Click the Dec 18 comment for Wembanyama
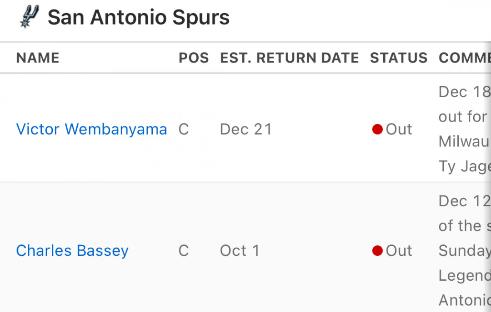Viewport: 491px width, 312px height. click(x=465, y=92)
